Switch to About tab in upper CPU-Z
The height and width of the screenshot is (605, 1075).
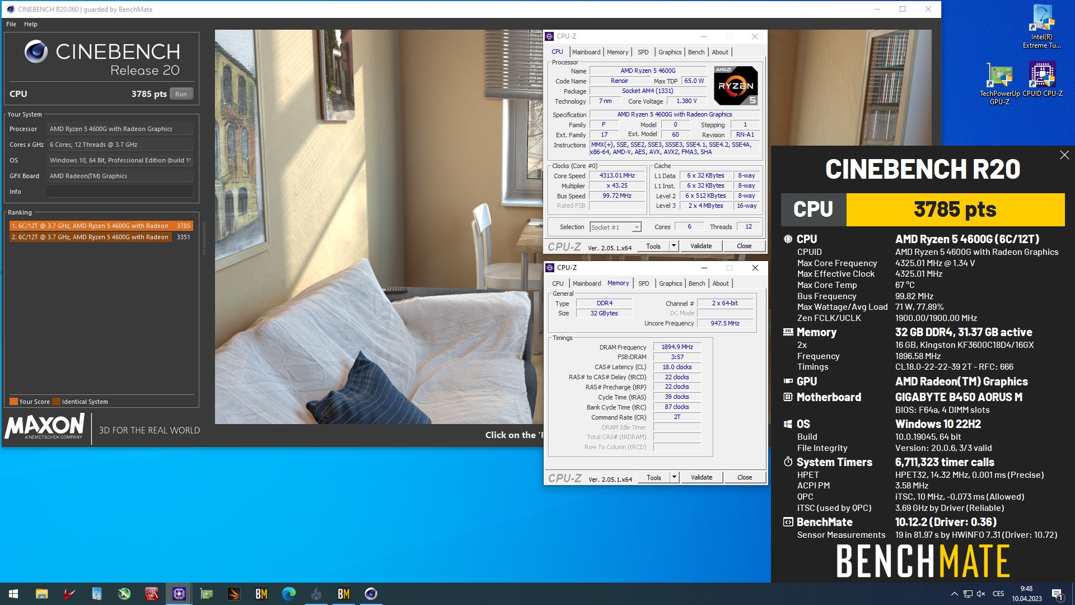720,52
